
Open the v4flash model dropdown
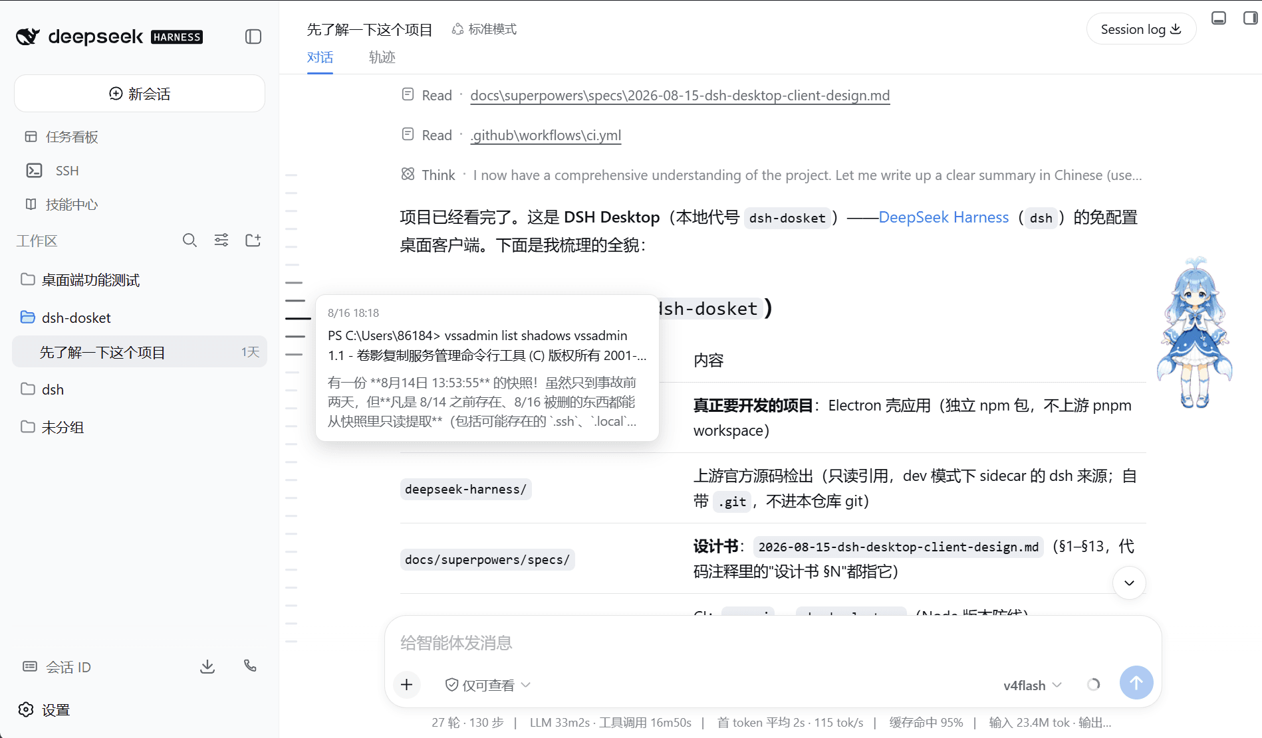coord(1033,685)
